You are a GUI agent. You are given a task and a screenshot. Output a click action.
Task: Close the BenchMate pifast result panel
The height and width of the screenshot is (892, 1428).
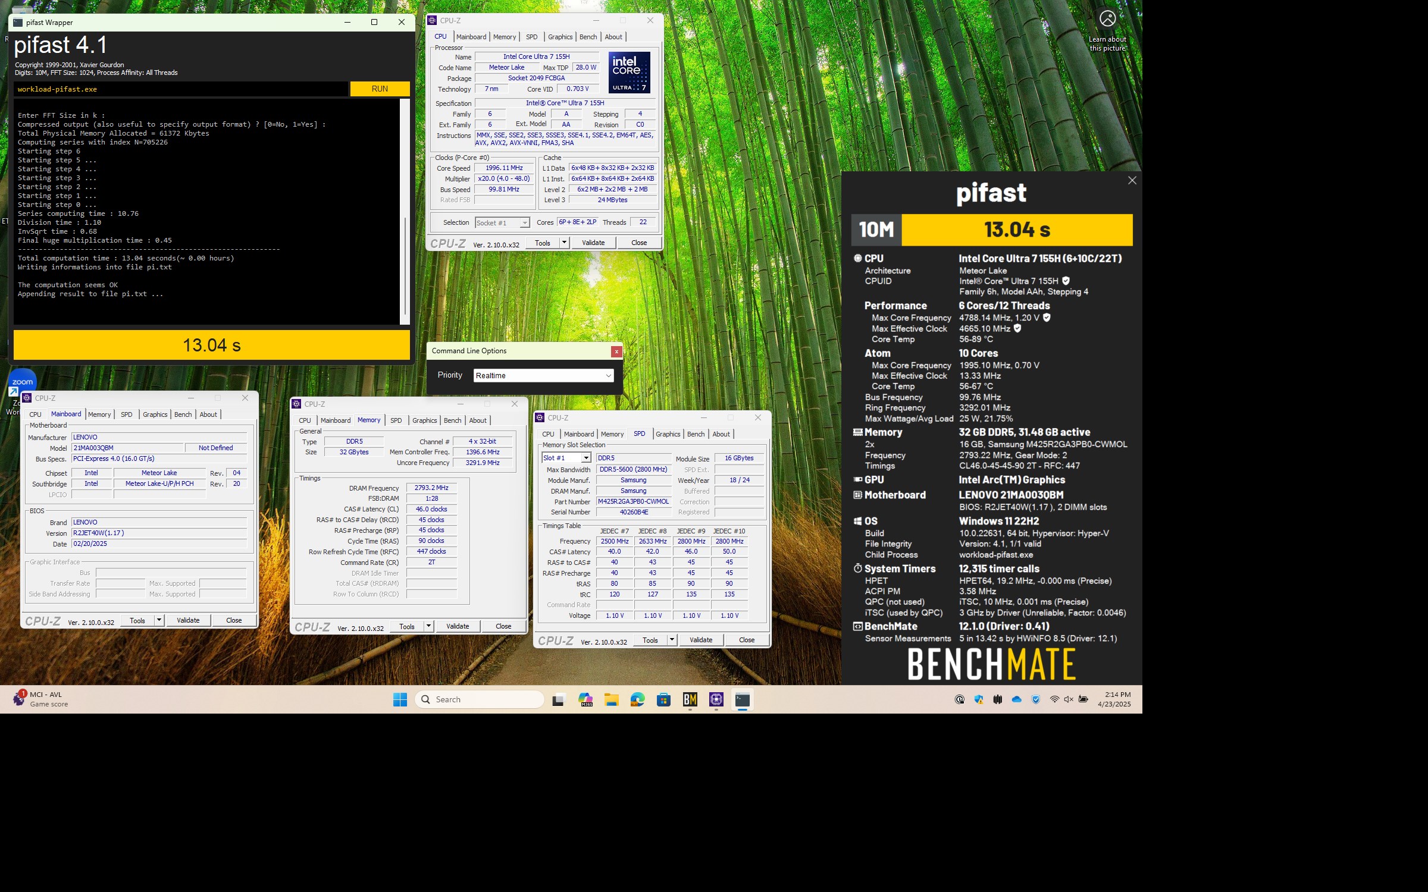1132,180
